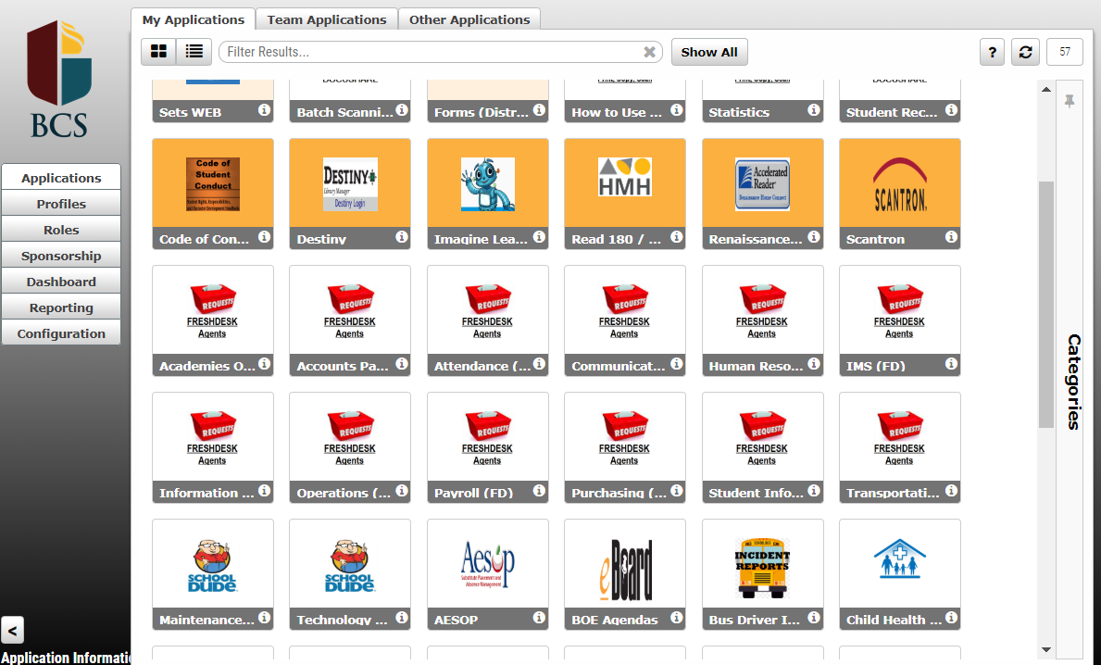Launch the Destiny library app
The height and width of the screenshot is (665, 1101).
tap(350, 194)
